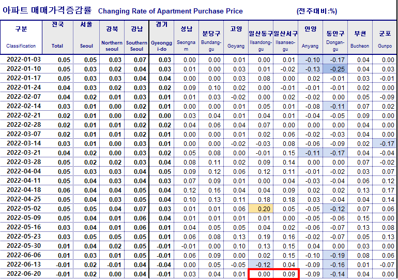
Task: Click the Seoul column header
Action: [x=86, y=37]
